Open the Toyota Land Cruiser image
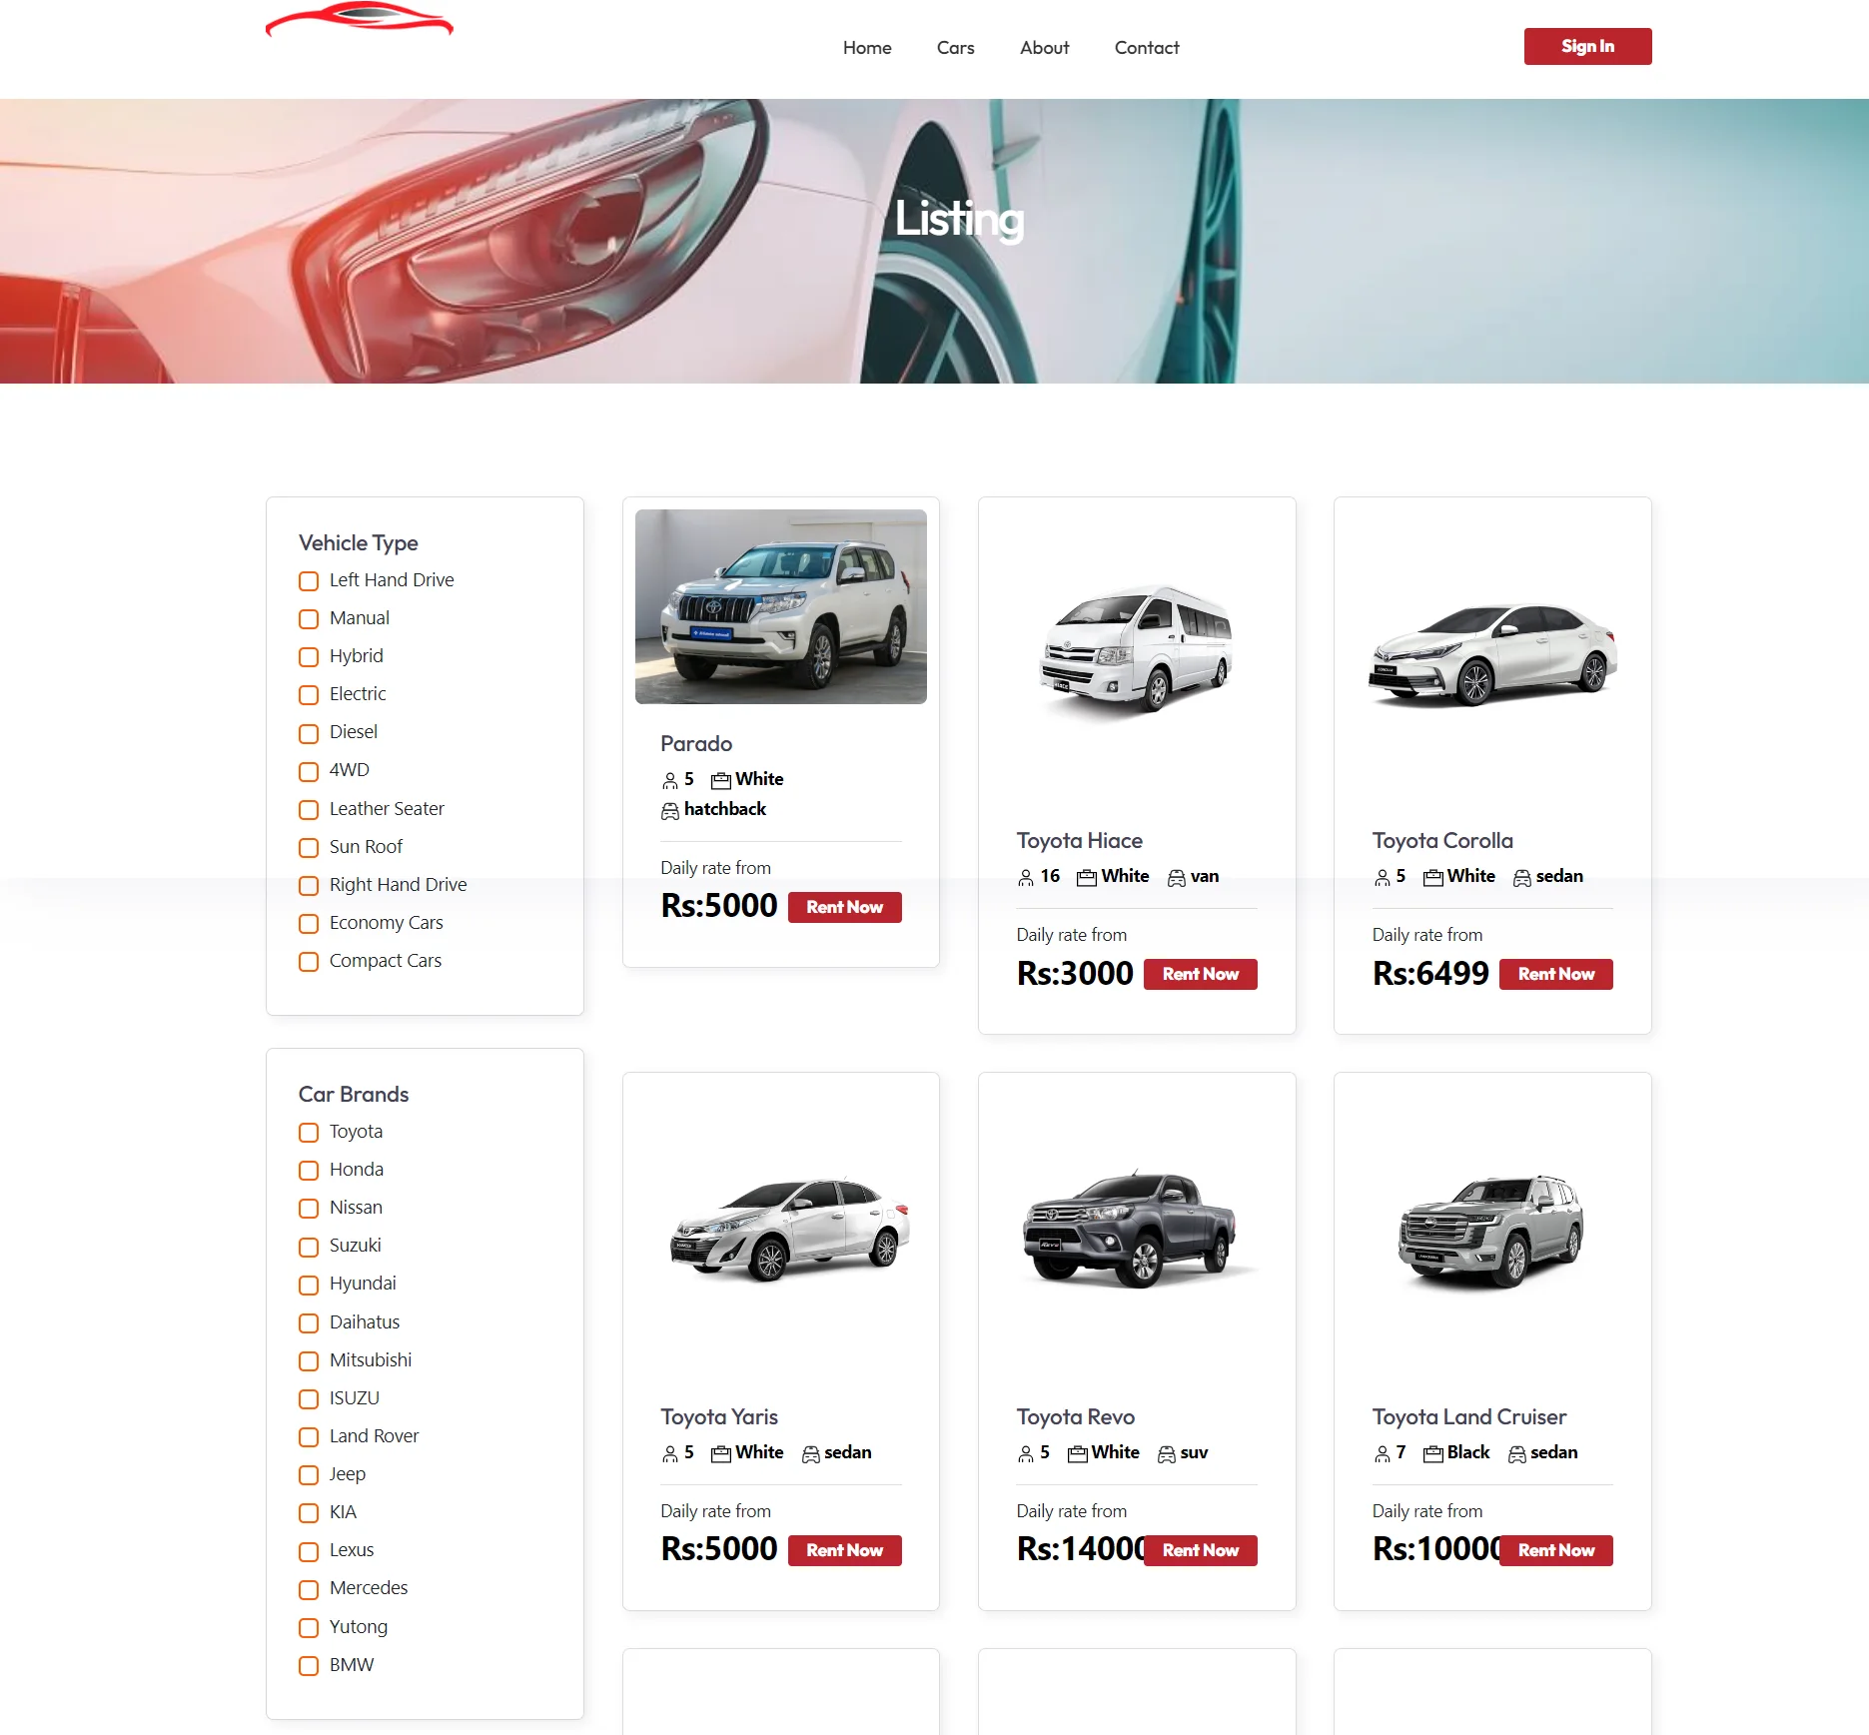This screenshot has height=1735, width=1869. (1490, 1231)
